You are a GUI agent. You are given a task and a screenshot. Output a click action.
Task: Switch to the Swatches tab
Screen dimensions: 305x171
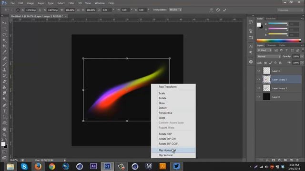pos(271,19)
